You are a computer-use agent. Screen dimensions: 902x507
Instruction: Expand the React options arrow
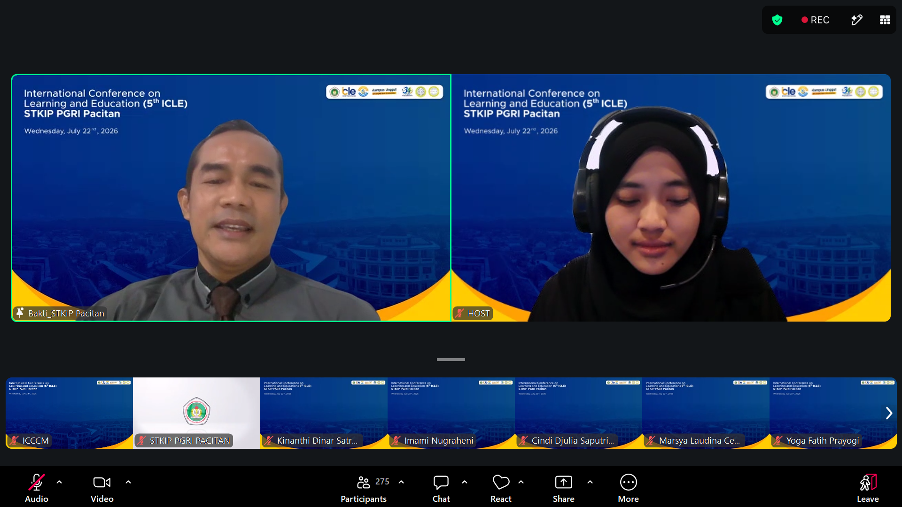pyautogui.click(x=521, y=482)
